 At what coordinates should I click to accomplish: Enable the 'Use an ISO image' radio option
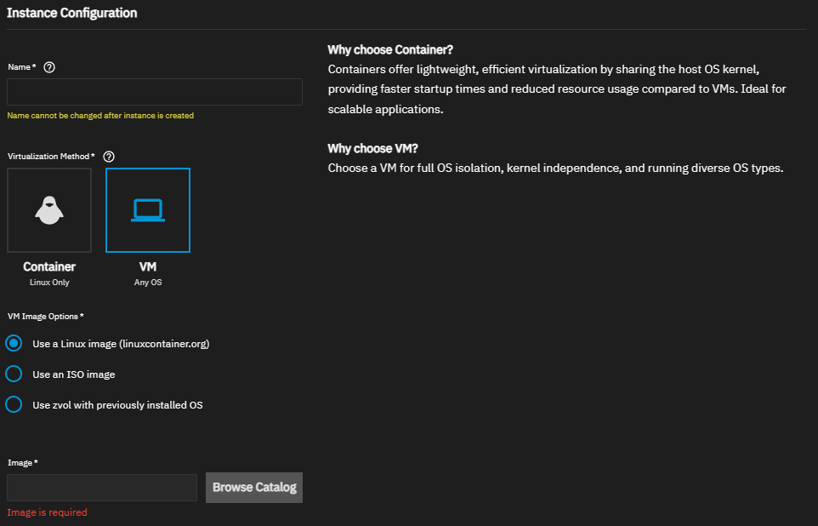point(14,374)
